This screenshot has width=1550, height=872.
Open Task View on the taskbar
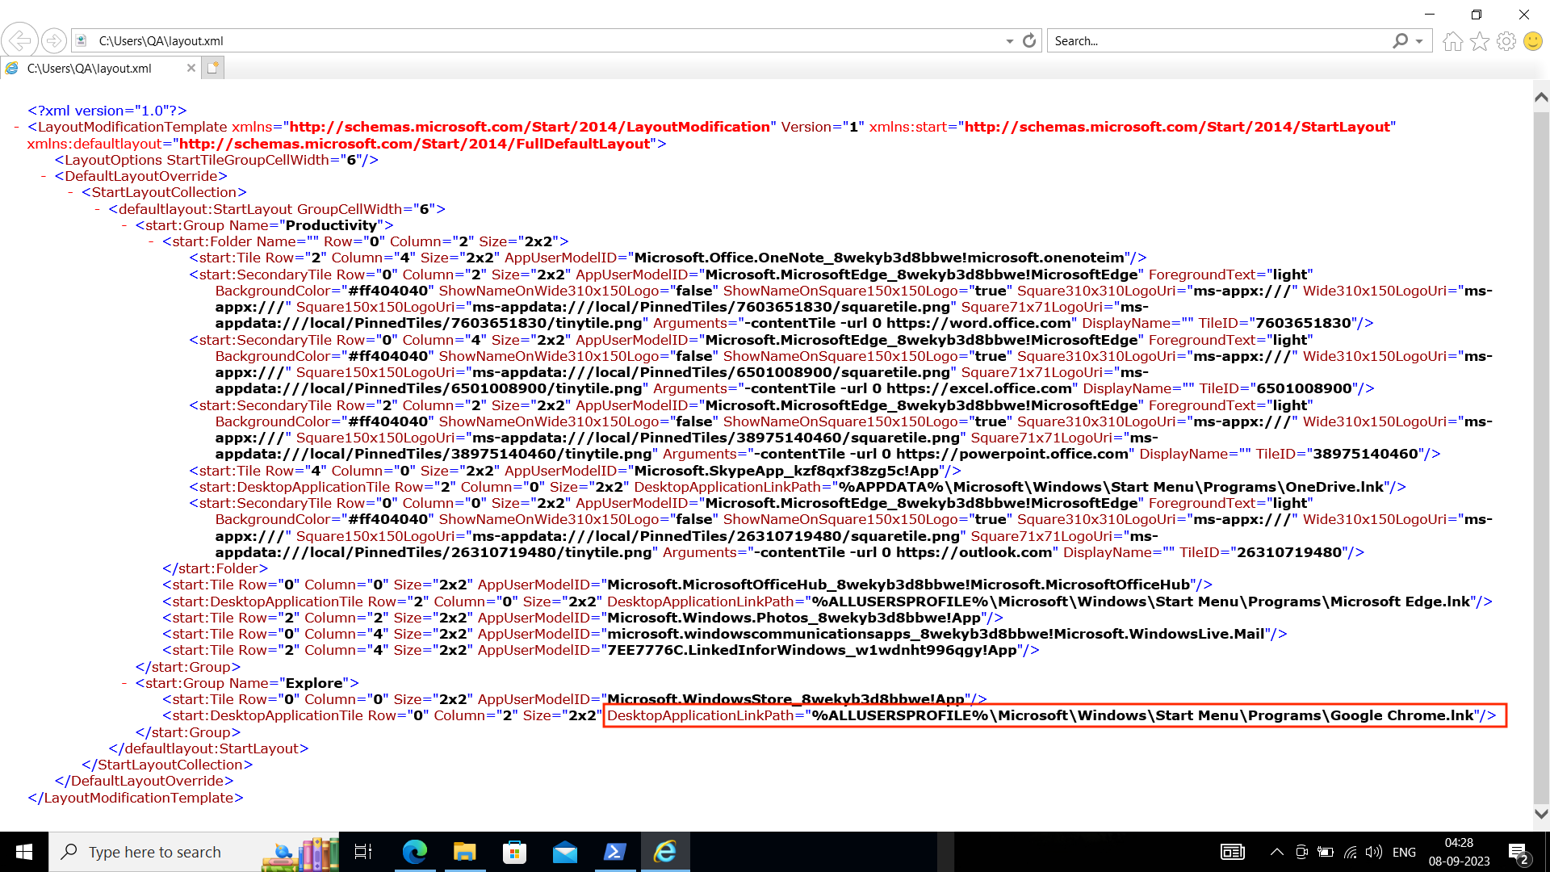pos(363,852)
